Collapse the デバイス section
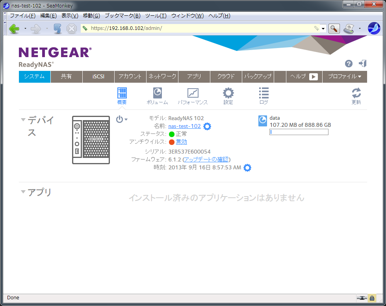 [23, 120]
